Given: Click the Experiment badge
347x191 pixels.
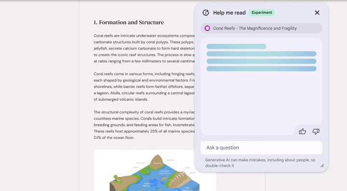Looking at the screenshot, I should 262,13.
